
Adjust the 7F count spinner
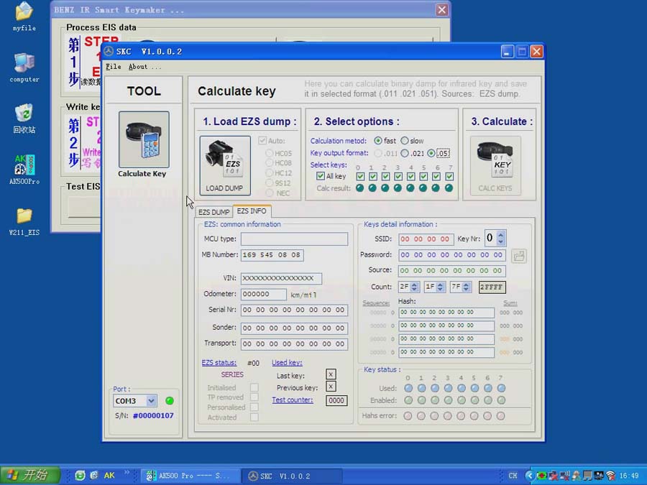coord(467,287)
